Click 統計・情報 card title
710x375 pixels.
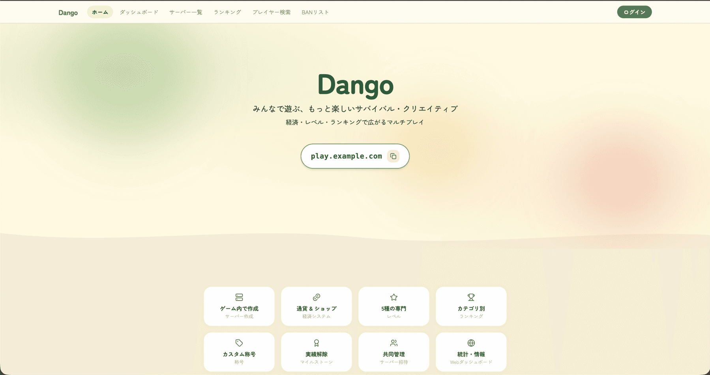(471, 354)
